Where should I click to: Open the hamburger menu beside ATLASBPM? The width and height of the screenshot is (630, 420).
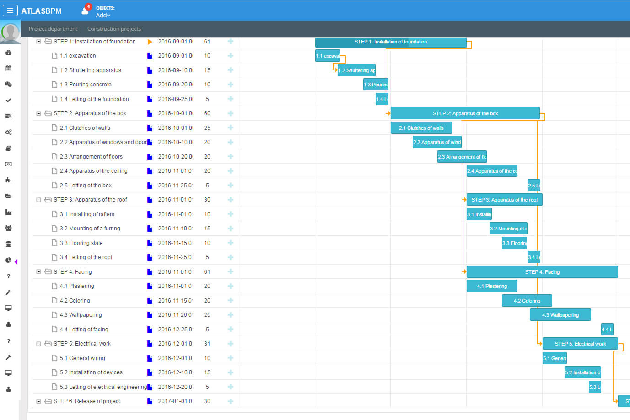(x=10, y=11)
